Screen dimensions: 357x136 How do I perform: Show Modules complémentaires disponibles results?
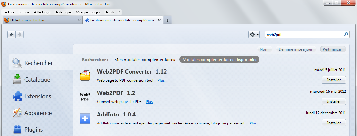tap(219, 60)
